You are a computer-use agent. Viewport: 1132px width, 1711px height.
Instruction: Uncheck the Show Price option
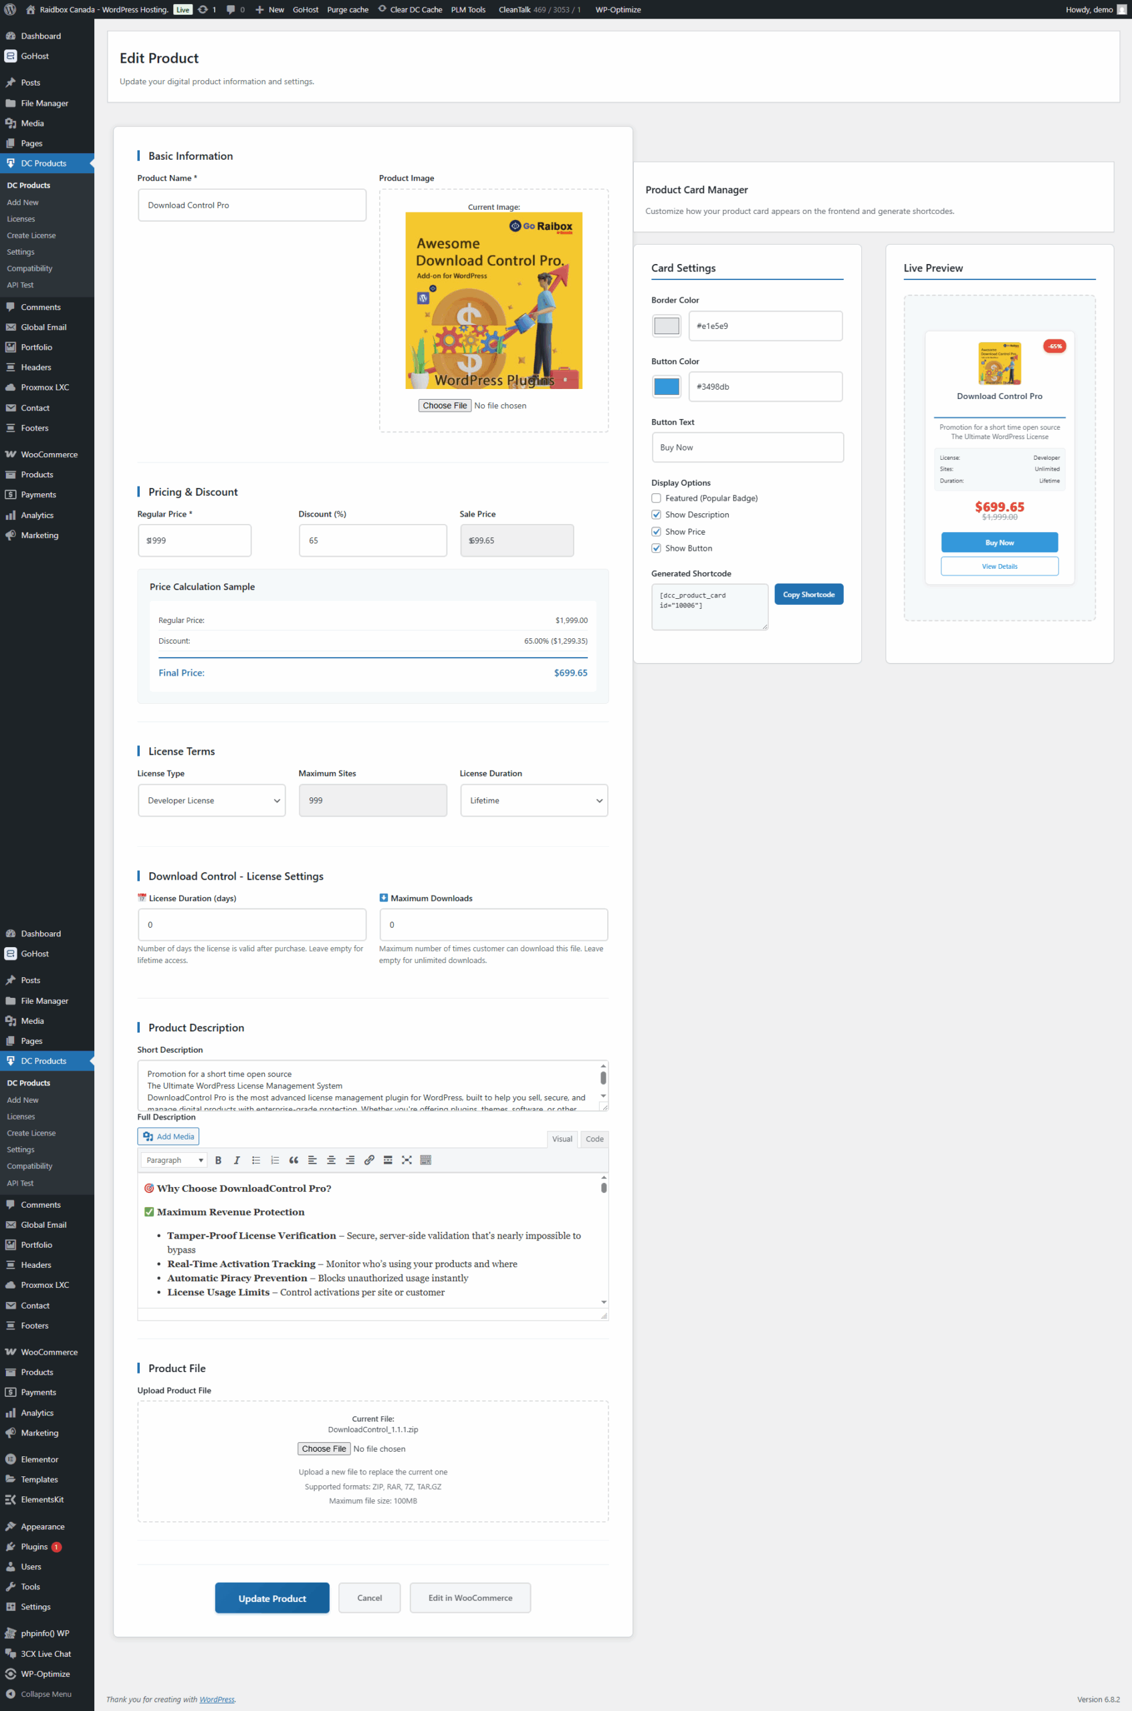click(656, 531)
